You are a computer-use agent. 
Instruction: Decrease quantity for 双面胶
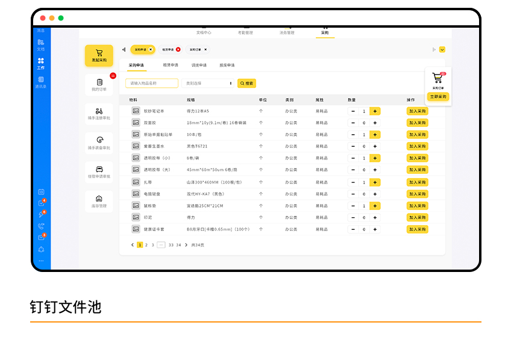[x=353, y=123]
